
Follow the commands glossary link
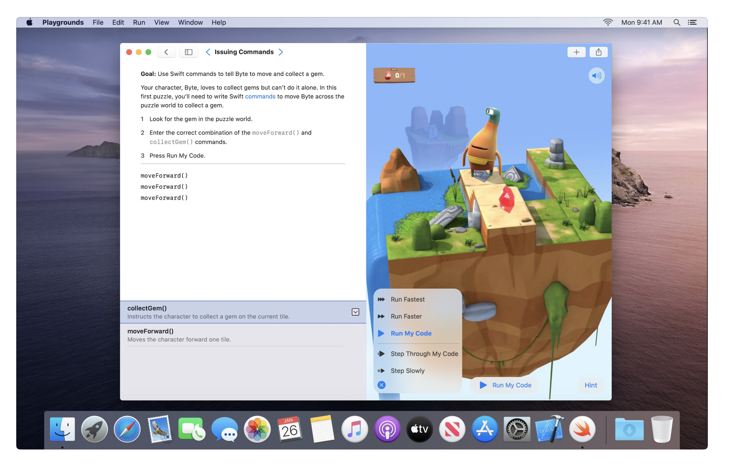click(x=260, y=96)
